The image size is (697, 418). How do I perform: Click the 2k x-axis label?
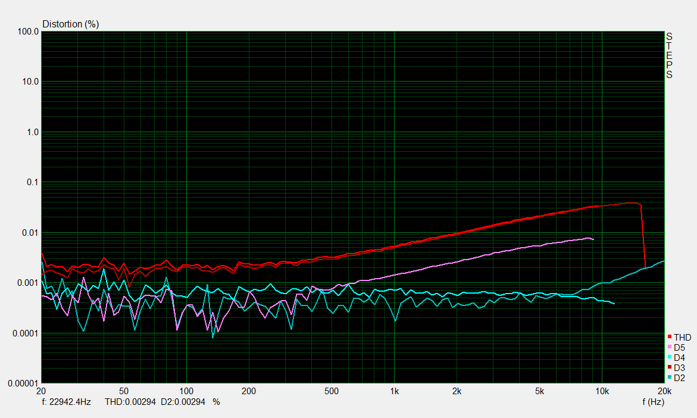457,391
